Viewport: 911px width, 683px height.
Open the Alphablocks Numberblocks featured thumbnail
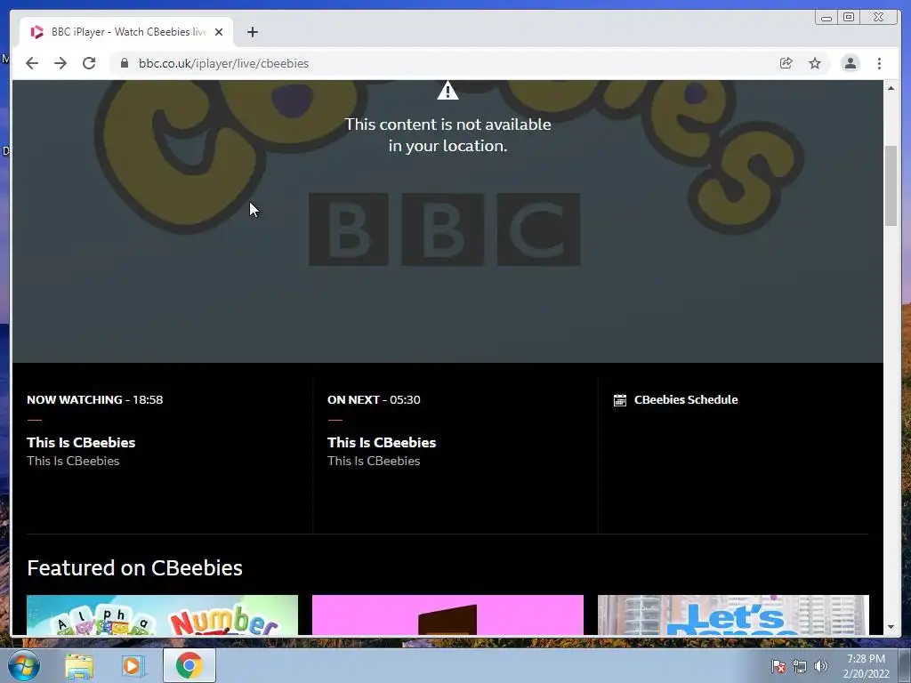tap(162, 615)
